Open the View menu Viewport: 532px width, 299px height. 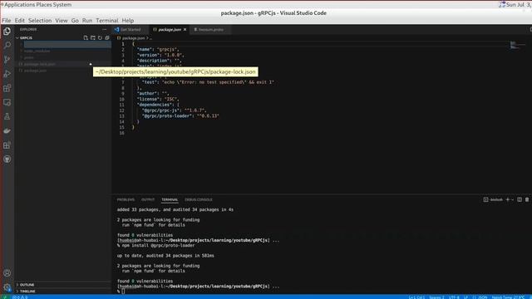point(61,20)
